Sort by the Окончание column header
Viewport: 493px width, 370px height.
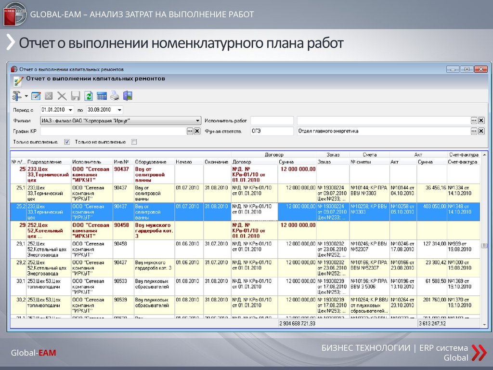click(217, 162)
